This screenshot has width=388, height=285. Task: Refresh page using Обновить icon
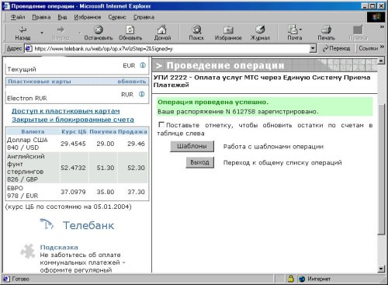pyautogui.click(x=130, y=30)
